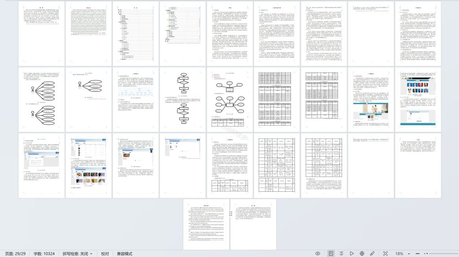The height and width of the screenshot is (257, 459).
Task: Click the zoom slider handle
Action: pyautogui.click(x=427, y=253)
